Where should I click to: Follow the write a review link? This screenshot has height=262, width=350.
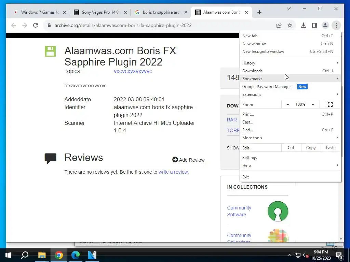coord(173,172)
